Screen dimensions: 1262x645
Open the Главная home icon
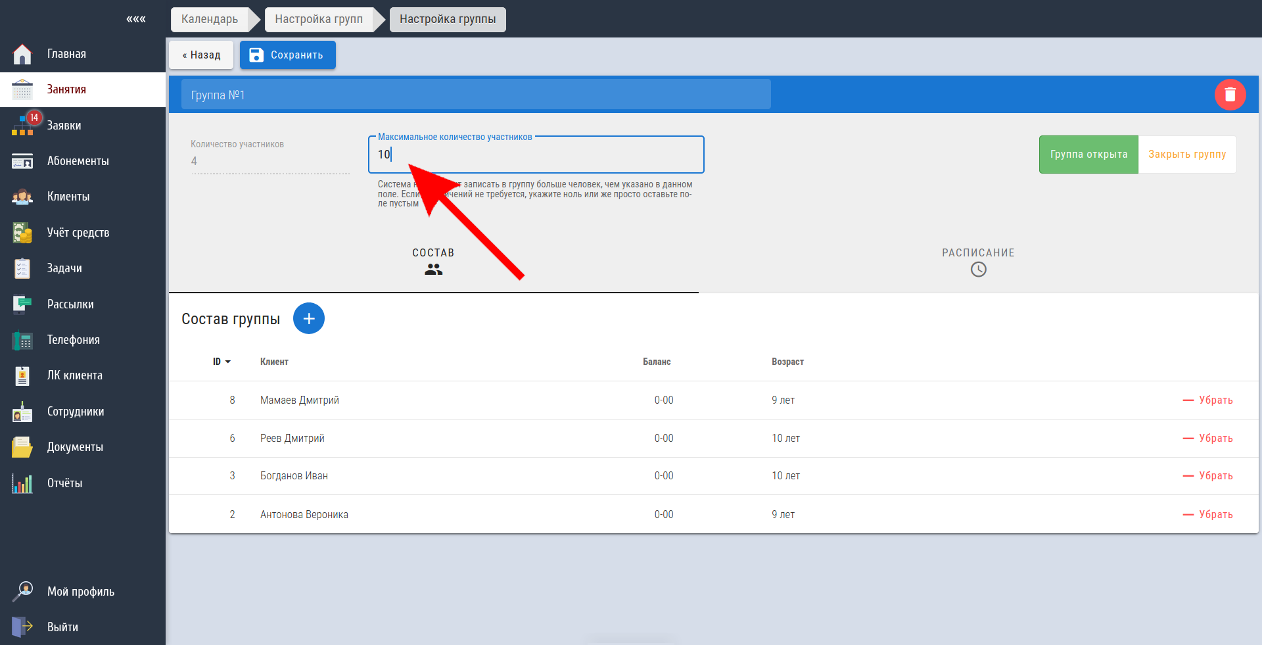point(22,54)
